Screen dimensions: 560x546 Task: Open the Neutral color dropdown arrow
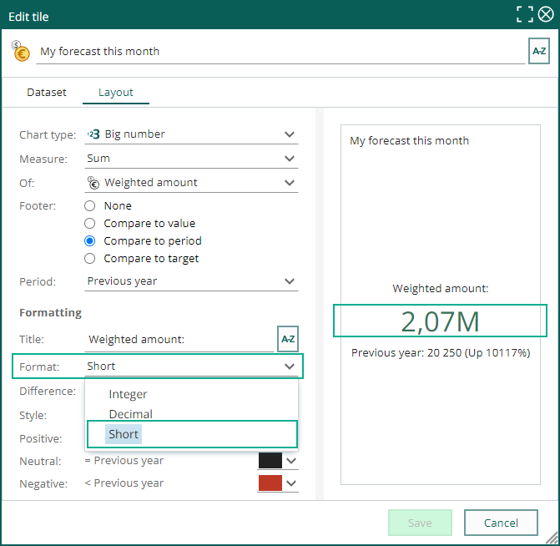[291, 461]
